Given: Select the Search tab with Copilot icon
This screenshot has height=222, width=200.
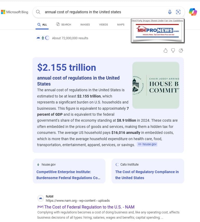Looking at the screenshot, I should (63, 24).
